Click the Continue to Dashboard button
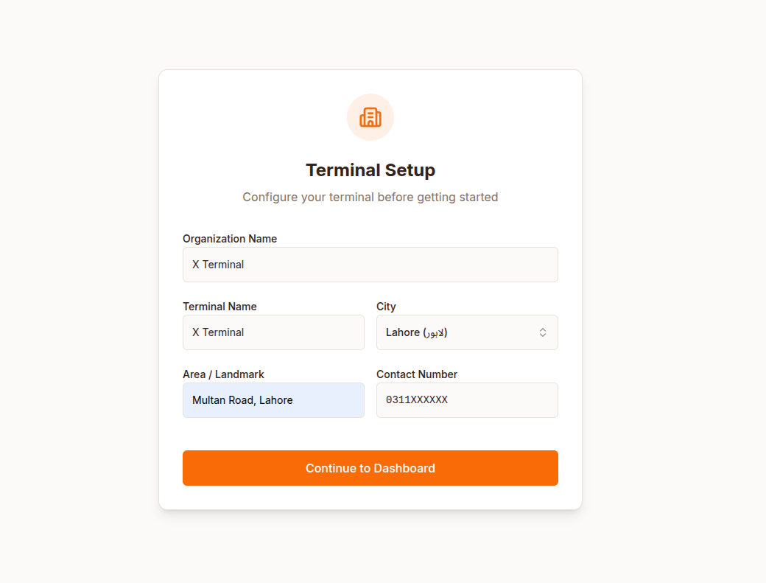This screenshot has height=583, width=766. click(x=370, y=468)
